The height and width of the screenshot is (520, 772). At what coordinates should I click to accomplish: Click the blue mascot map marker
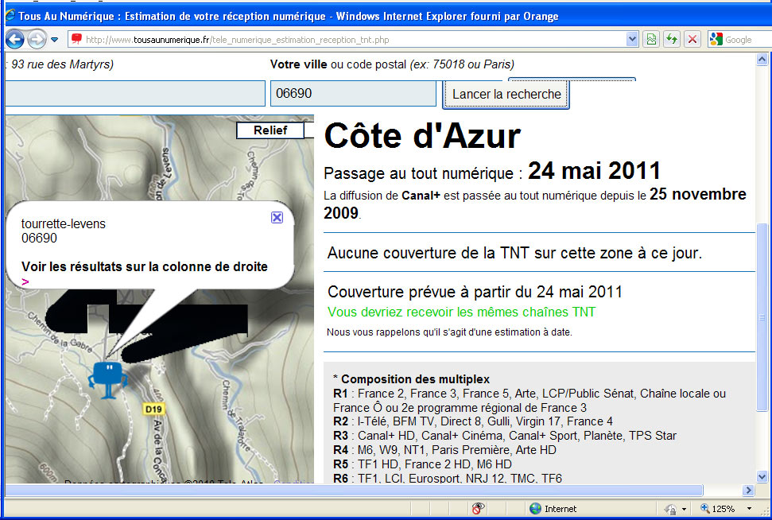[108, 379]
